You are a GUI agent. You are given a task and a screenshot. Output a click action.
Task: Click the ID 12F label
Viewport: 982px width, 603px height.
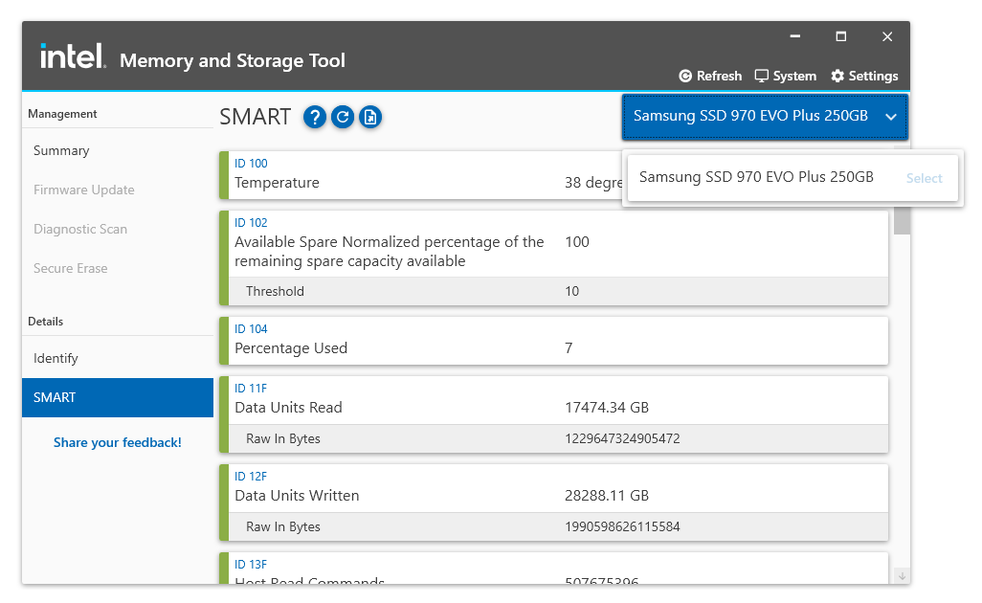251,477
